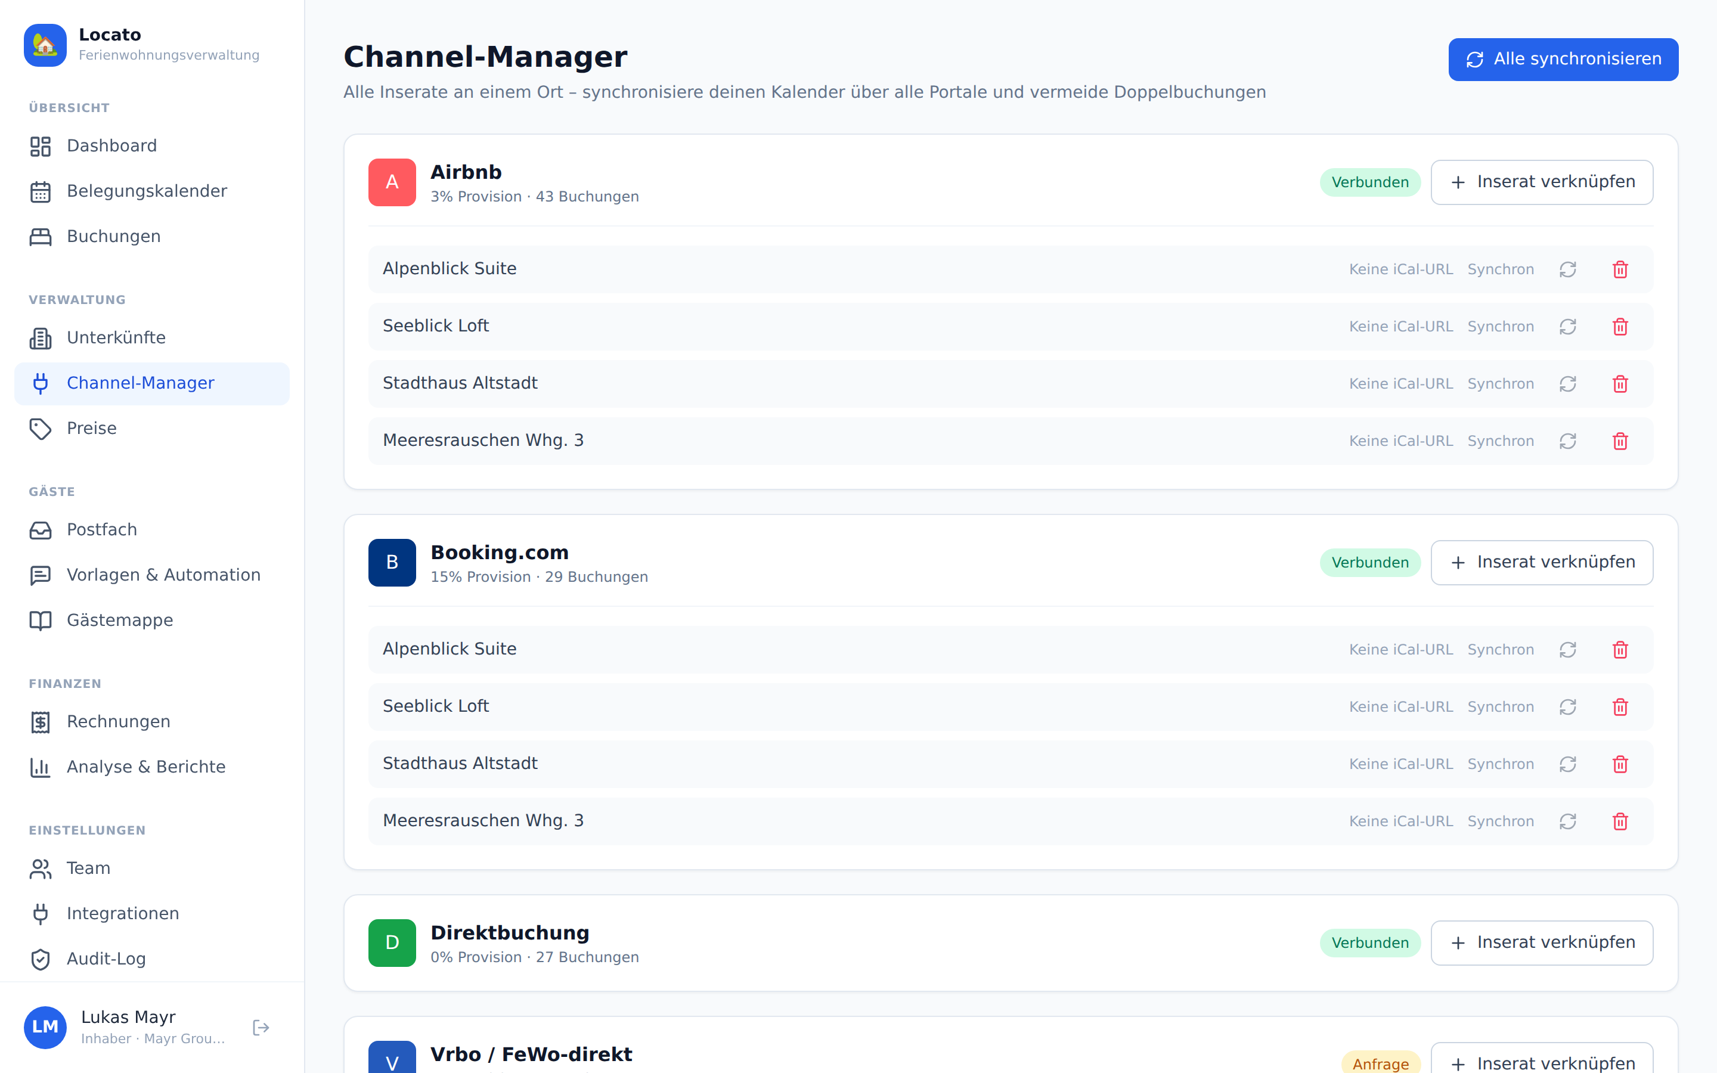Sync the Booking.com Meeresrauschen Whg. 3 listing
This screenshot has height=1073, width=1717.
pos(1568,822)
